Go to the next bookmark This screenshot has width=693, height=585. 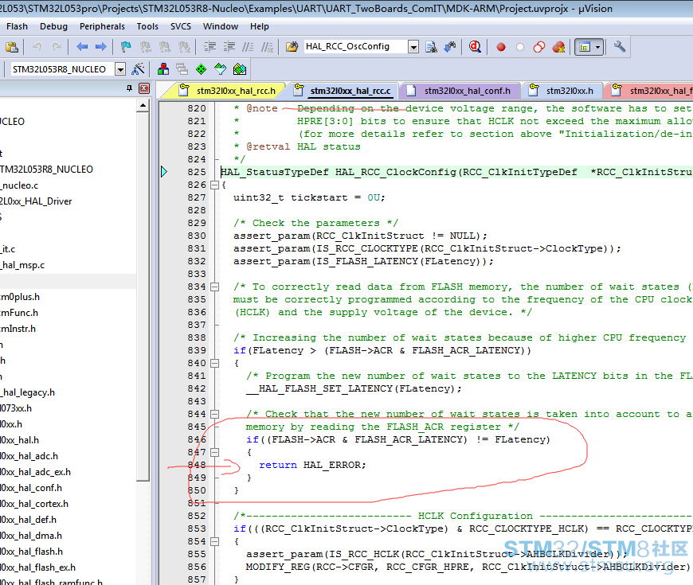(164, 47)
